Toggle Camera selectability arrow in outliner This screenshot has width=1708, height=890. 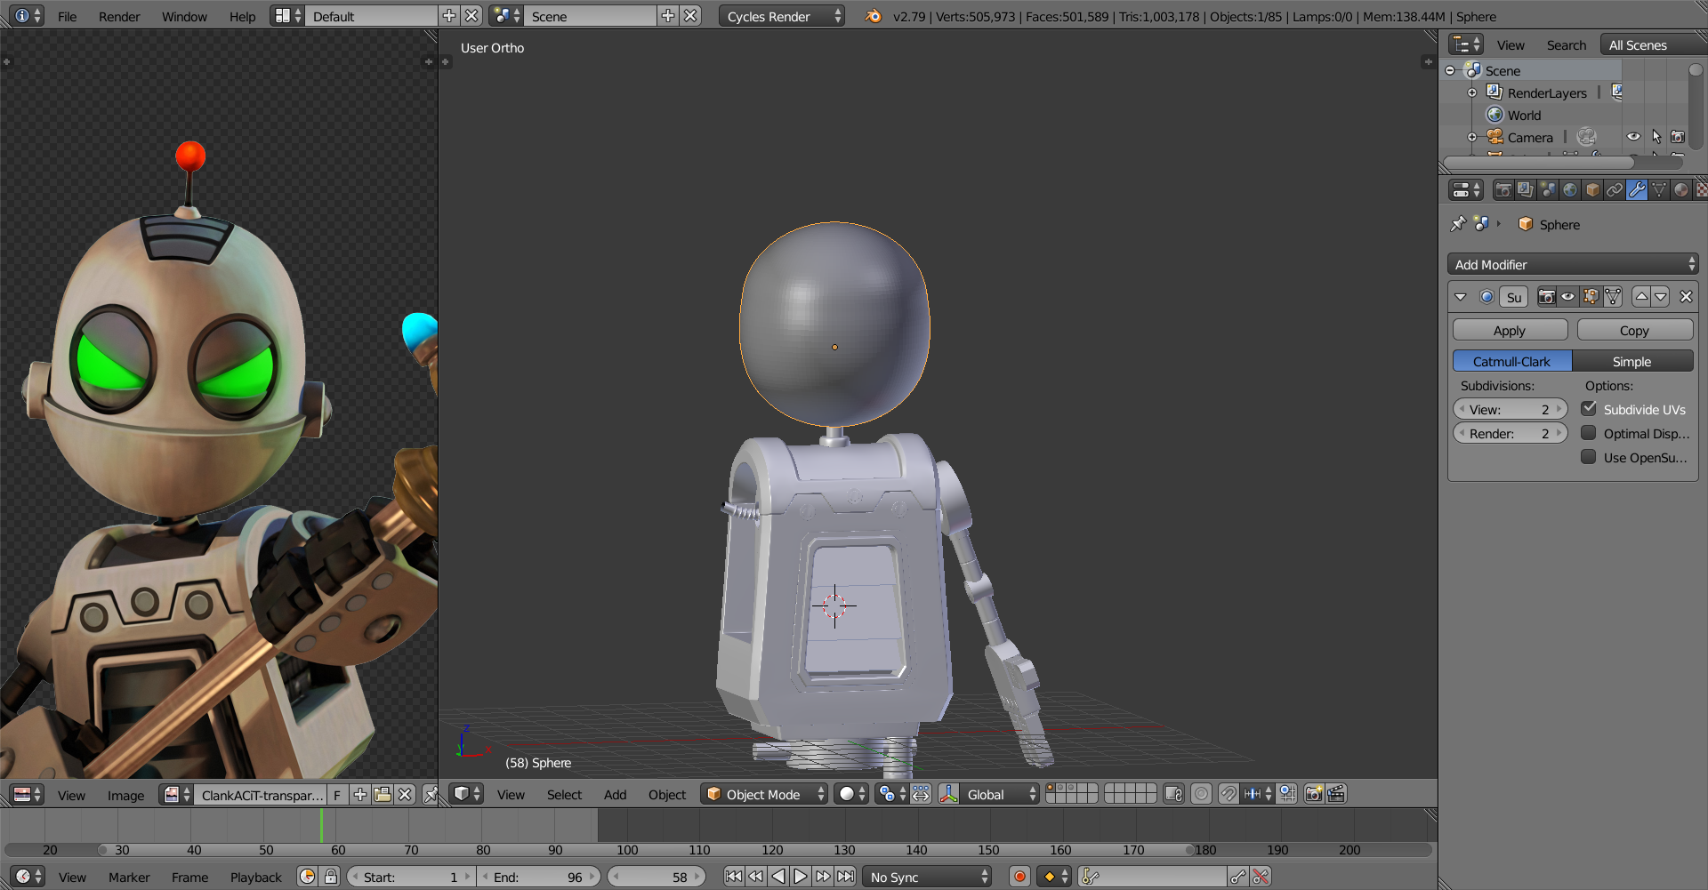(1656, 137)
